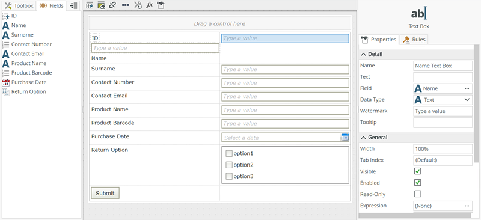
Task: Click the Surname text box on canvas
Action: tap(285, 69)
